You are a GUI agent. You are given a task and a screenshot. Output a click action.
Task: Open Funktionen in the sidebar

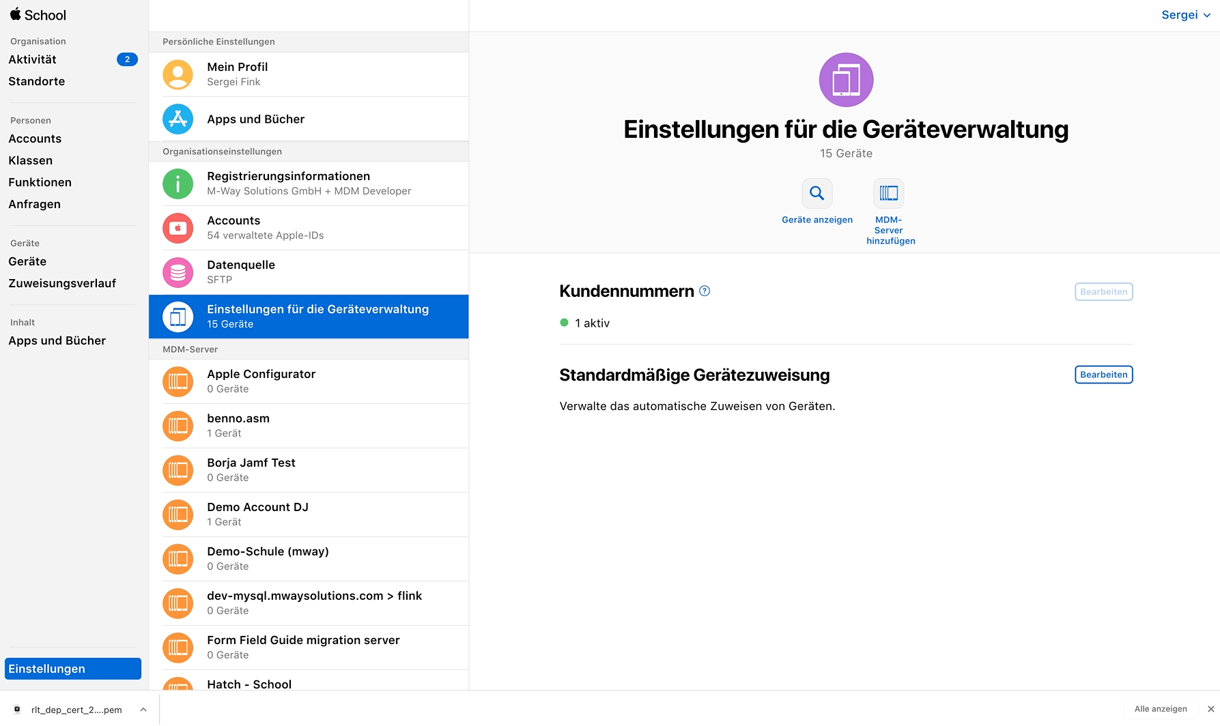[x=40, y=182]
